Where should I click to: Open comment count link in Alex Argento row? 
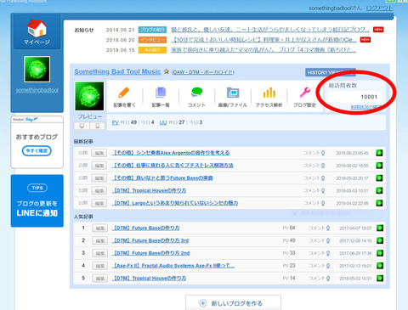pyautogui.click(x=323, y=153)
